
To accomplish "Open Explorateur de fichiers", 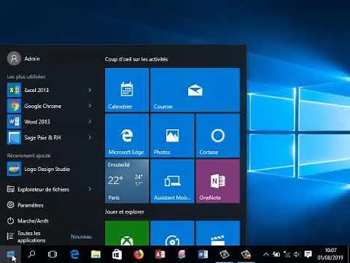I will pos(50,189).
